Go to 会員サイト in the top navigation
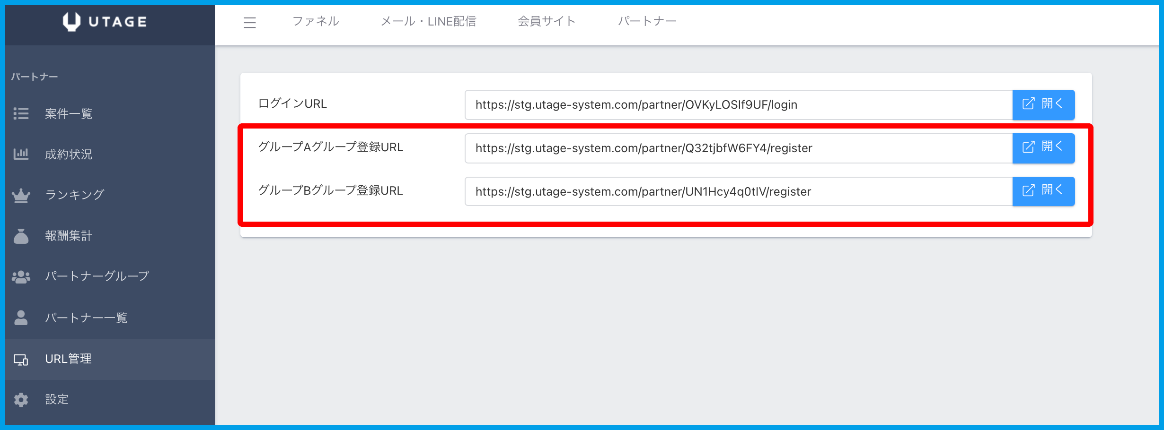 [547, 21]
